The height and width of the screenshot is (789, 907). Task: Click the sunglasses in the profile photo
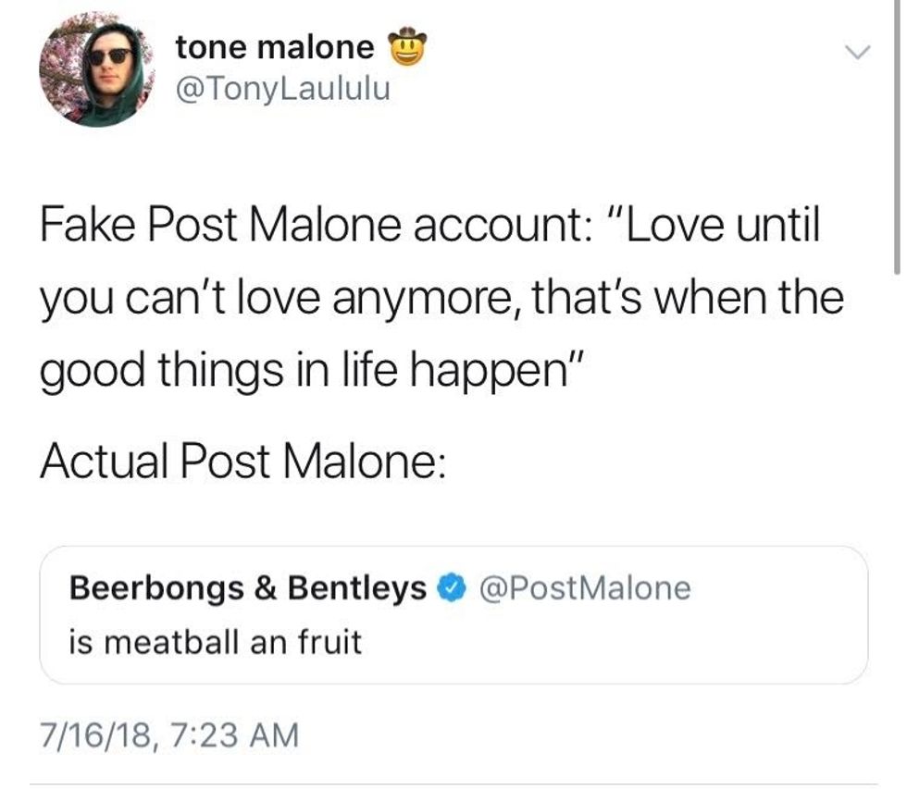click(x=109, y=55)
